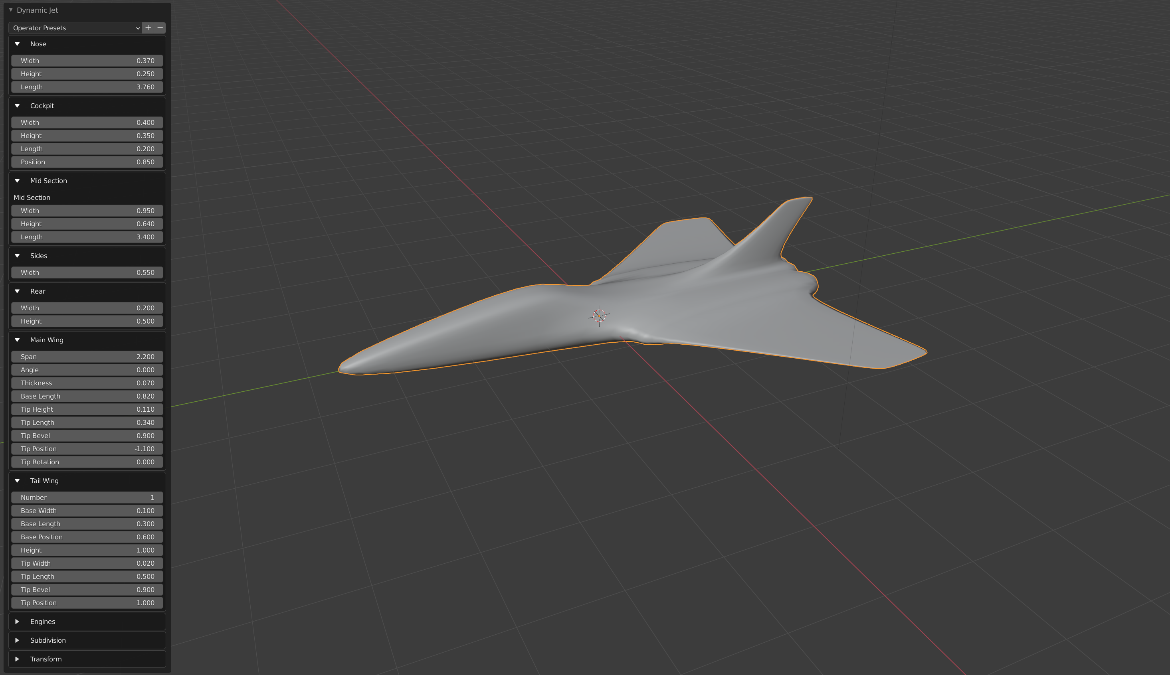The width and height of the screenshot is (1170, 675).
Task: Expand the Engines section
Action: (x=17, y=622)
